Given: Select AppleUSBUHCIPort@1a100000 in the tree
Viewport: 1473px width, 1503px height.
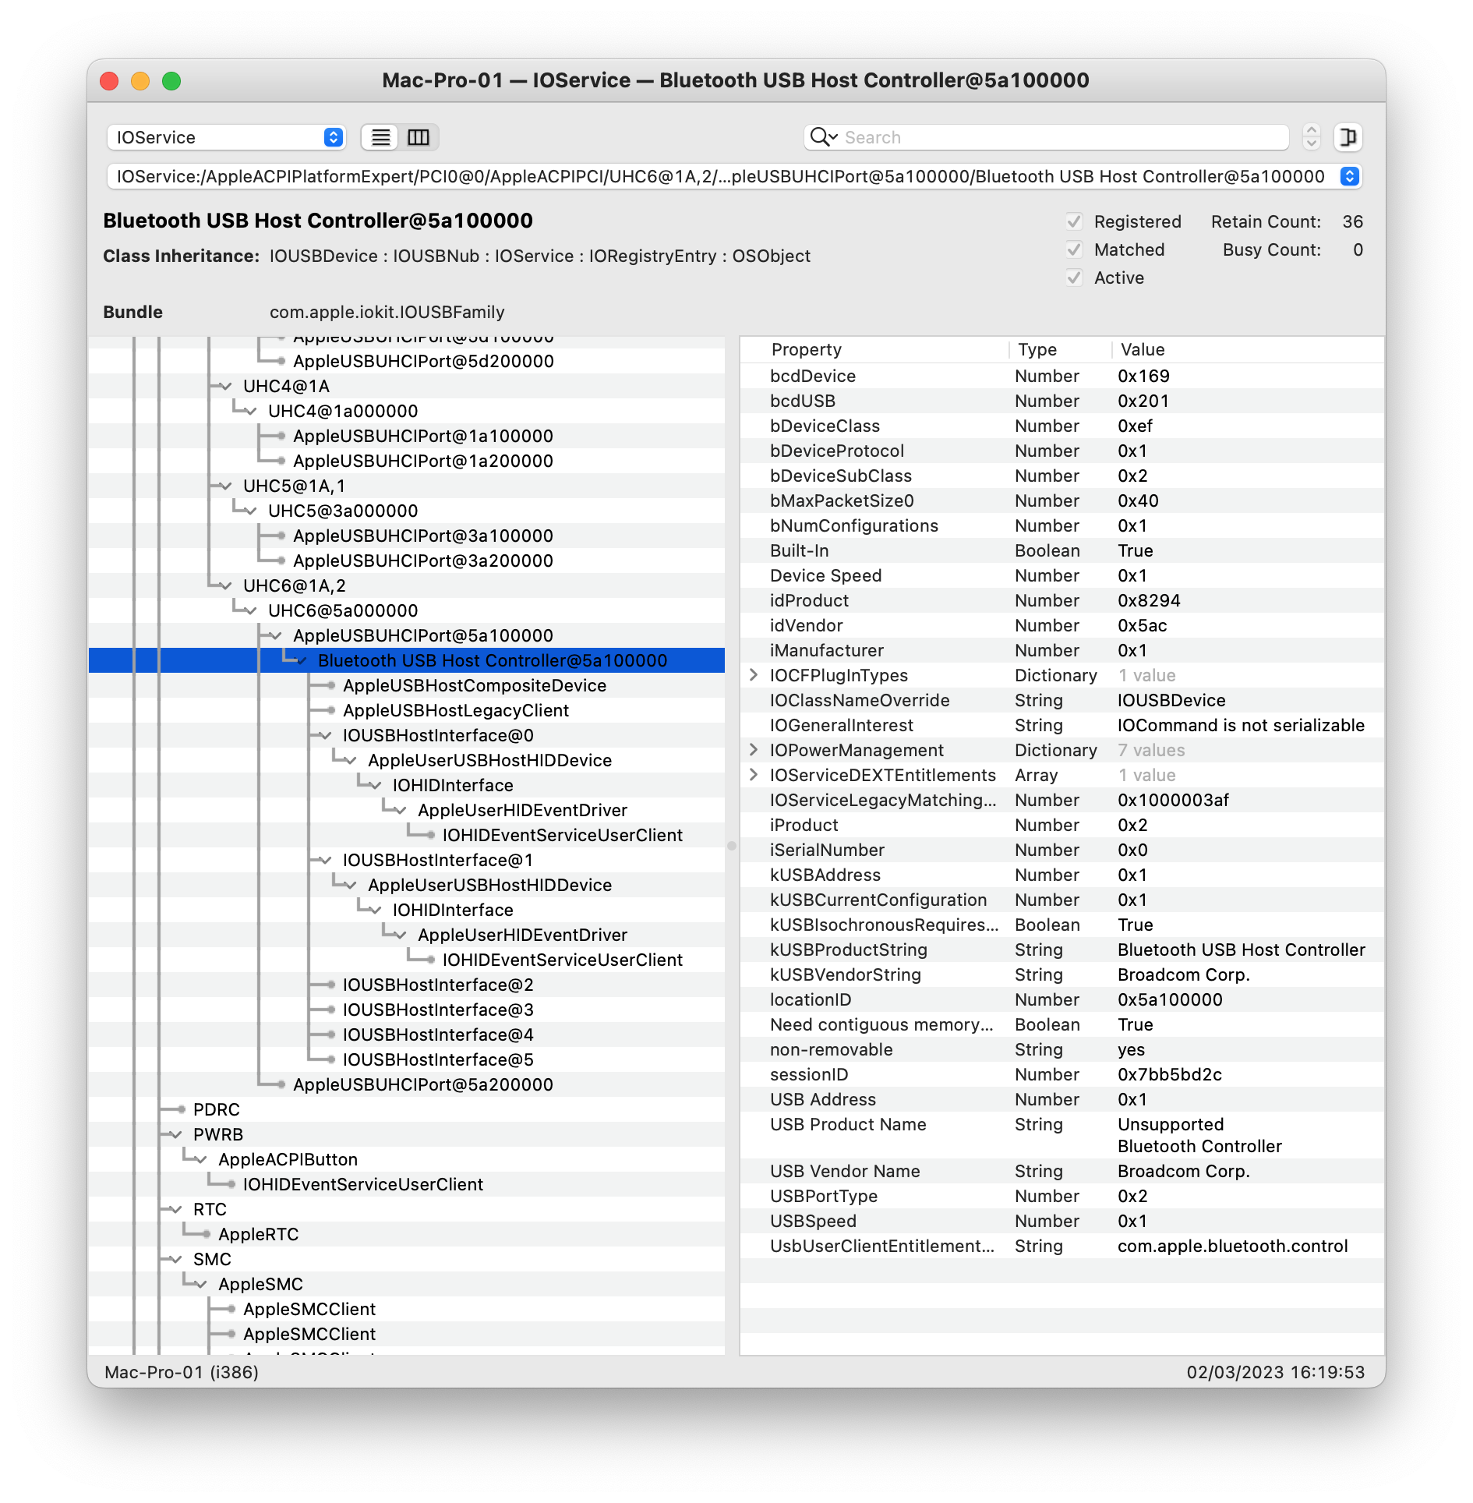Looking at the screenshot, I should tap(423, 437).
